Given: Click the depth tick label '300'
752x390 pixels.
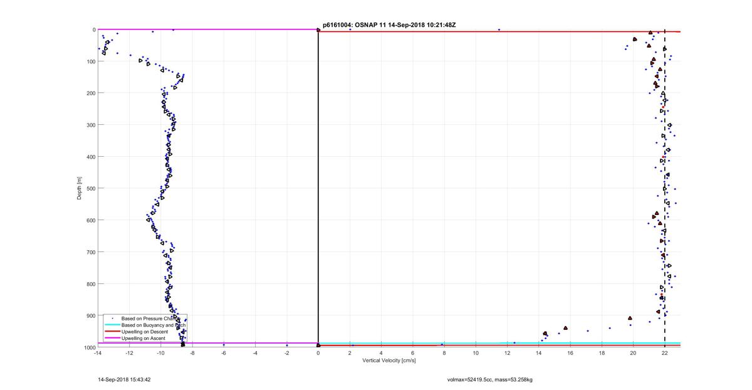Looking at the screenshot, I should click(x=90, y=125).
